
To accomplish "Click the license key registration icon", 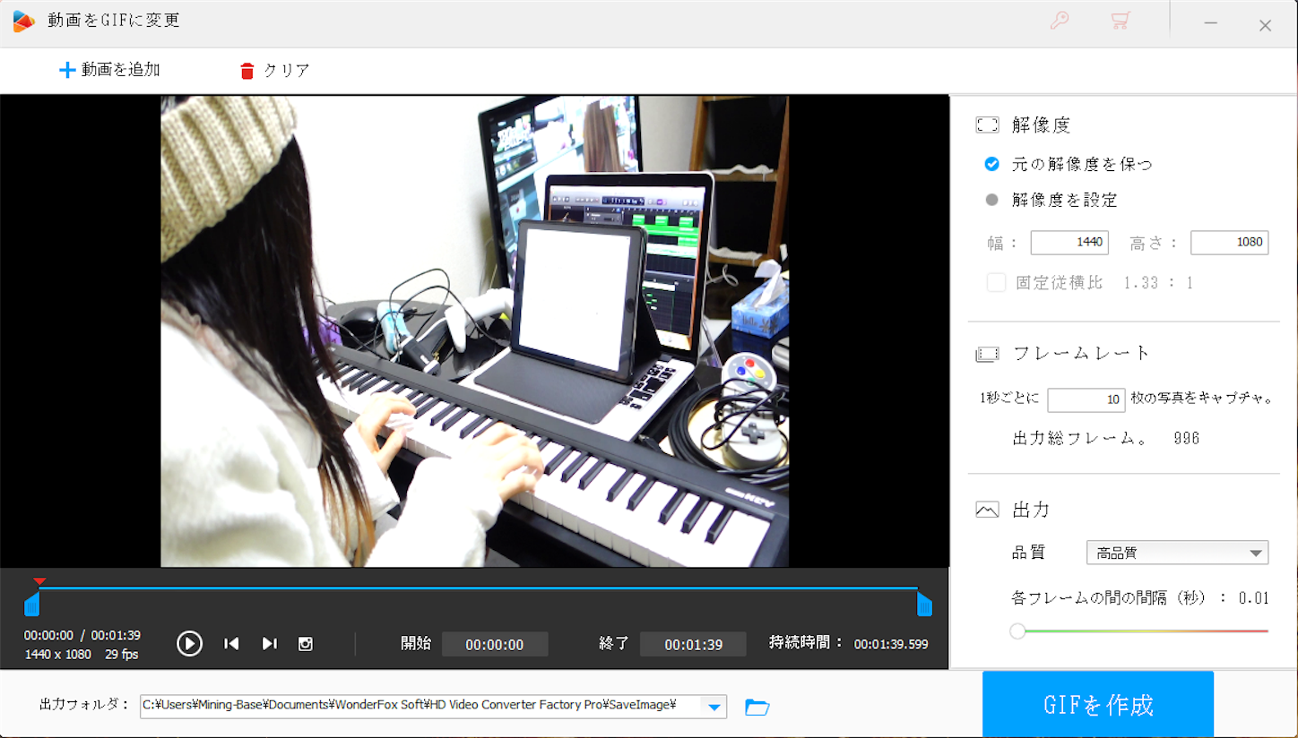I will tap(1059, 21).
